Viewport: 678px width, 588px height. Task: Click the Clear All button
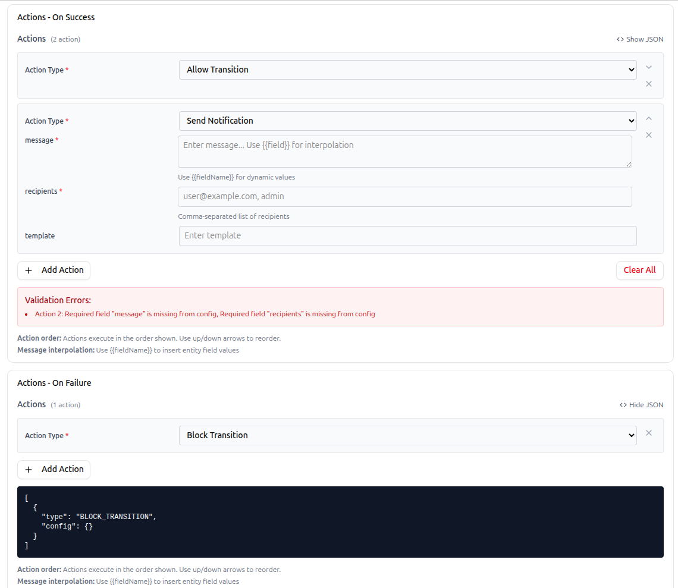tap(639, 270)
